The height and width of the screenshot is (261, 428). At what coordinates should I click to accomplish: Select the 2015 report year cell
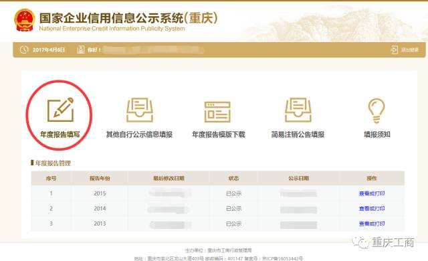click(x=100, y=193)
